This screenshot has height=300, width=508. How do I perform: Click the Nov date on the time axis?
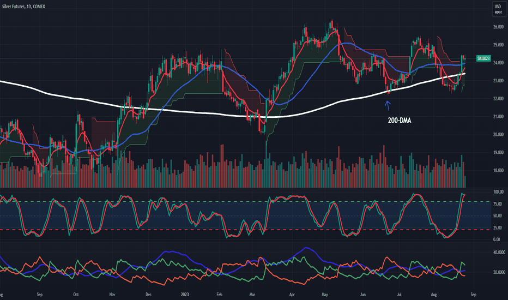(112, 295)
